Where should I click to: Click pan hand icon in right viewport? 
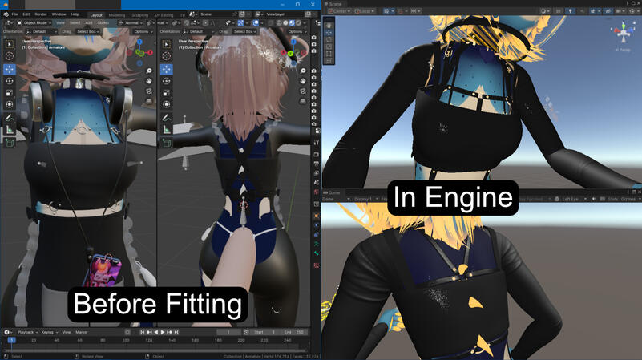[303, 81]
